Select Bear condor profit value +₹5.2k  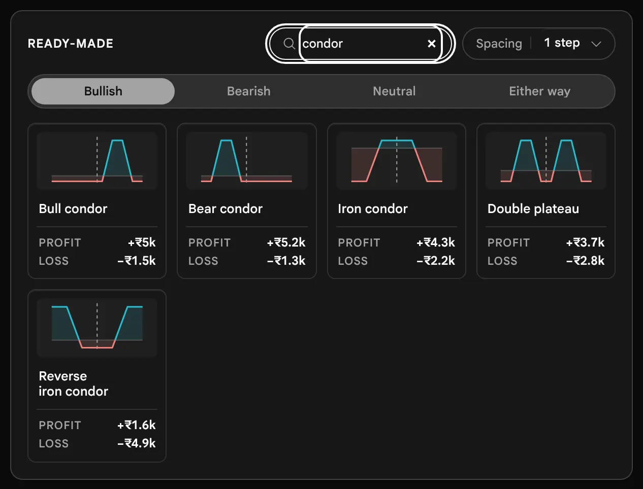click(286, 242)
